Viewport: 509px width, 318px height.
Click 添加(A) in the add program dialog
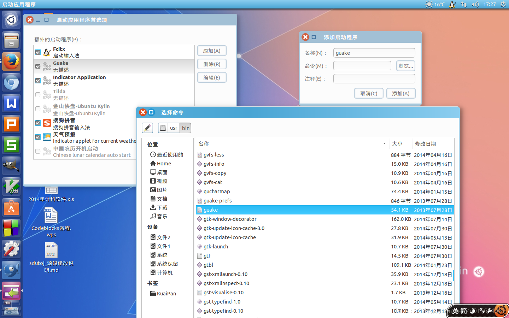[401, 93]
